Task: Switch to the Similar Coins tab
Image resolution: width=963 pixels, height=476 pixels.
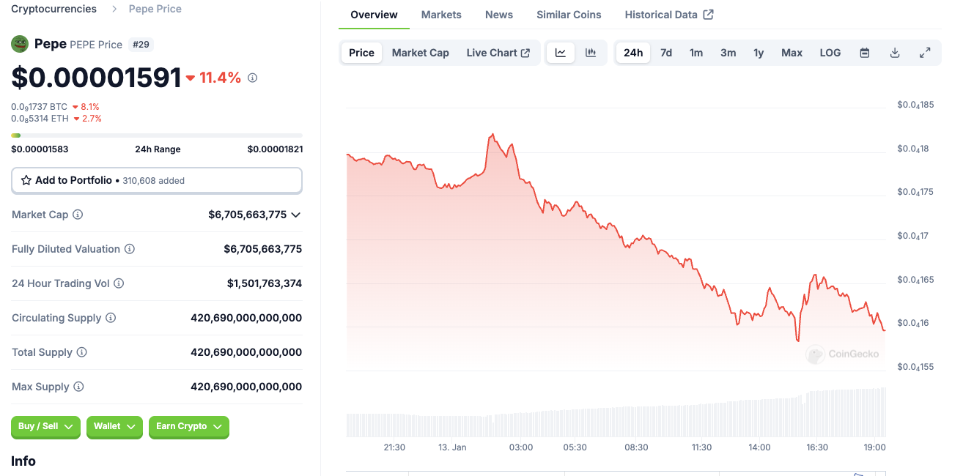Action: click(569, 15)
